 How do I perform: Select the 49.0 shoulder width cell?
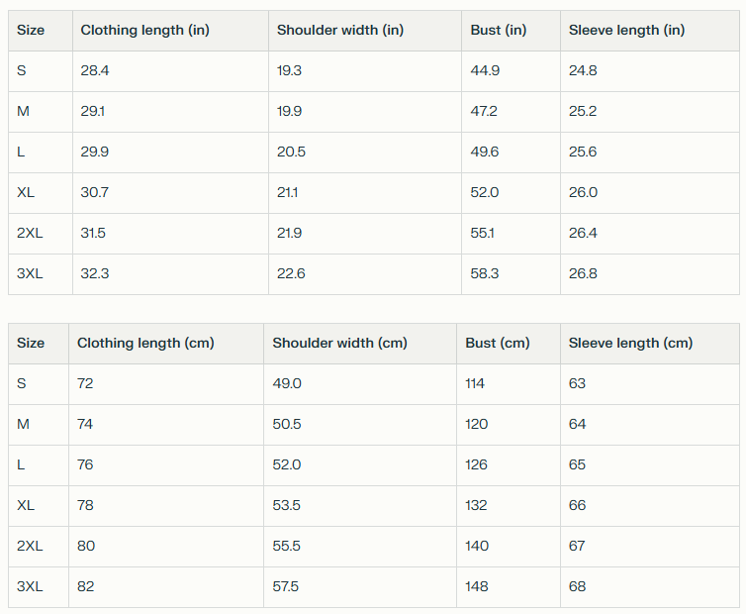[287, 384]
